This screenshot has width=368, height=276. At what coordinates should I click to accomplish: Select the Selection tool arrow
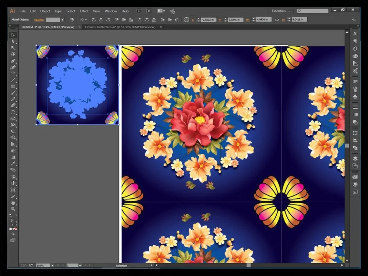(13, 35)
